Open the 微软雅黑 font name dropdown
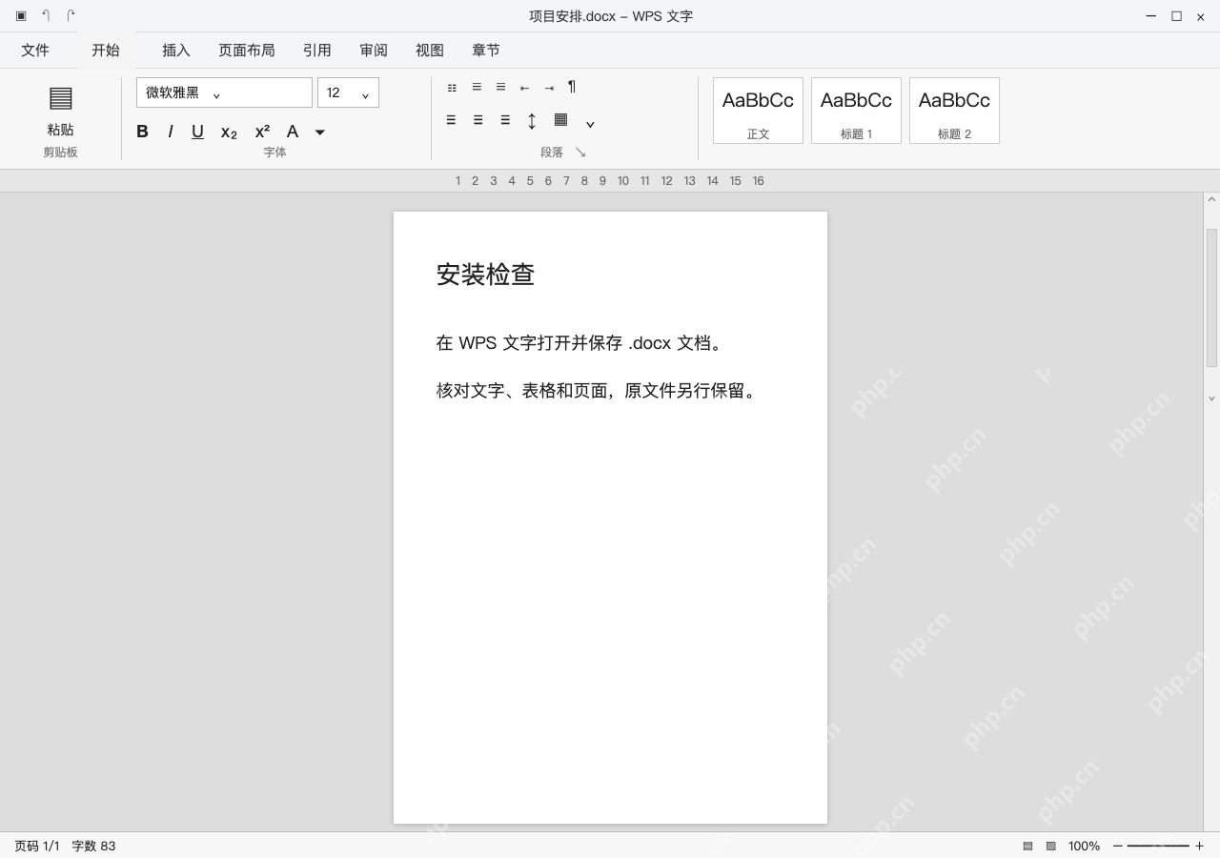 coord(224,92)
